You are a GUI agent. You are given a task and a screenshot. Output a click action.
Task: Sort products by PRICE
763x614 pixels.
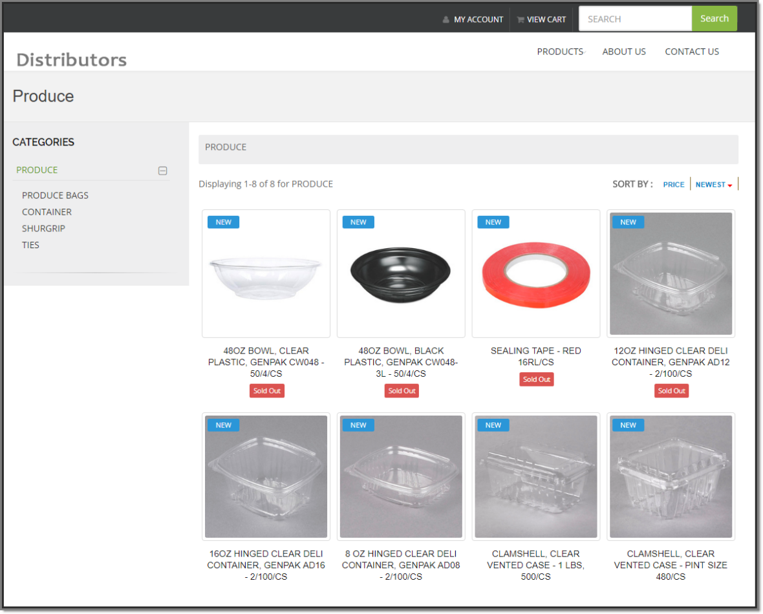point(674,184)
